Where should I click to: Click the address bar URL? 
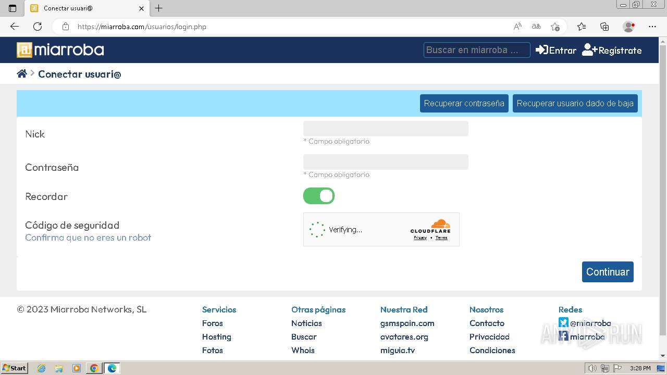(x=142, y=27)
